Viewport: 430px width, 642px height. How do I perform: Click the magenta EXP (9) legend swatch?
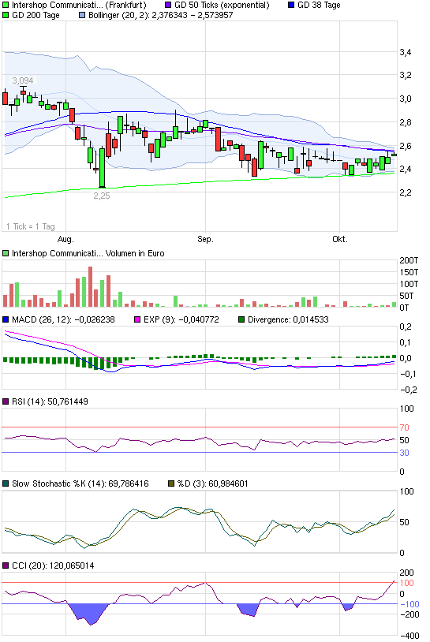[137, 319]
